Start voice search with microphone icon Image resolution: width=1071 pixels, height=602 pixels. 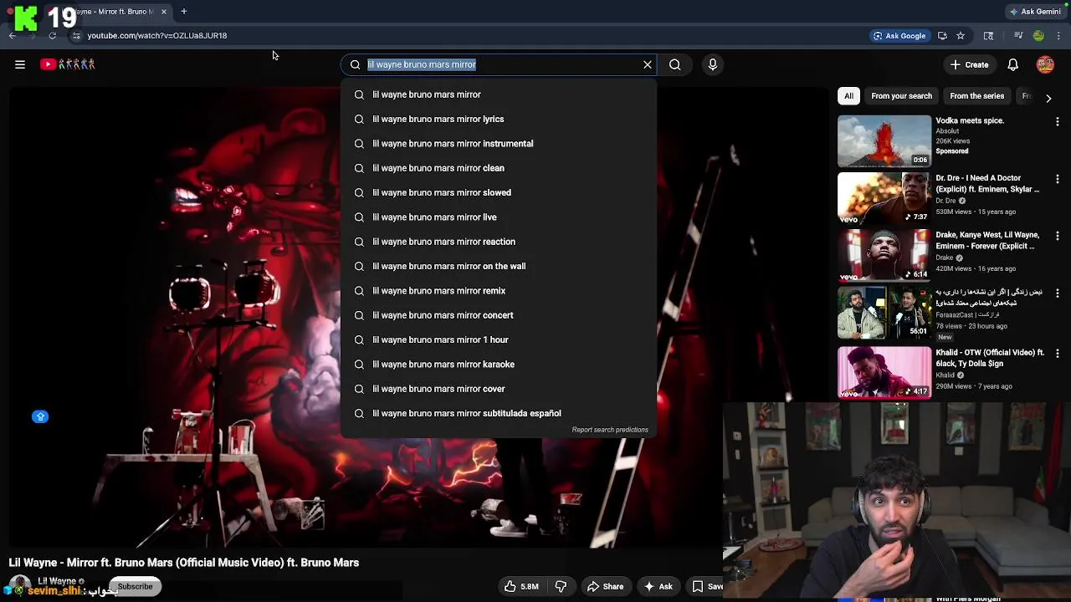coord(713,64)
